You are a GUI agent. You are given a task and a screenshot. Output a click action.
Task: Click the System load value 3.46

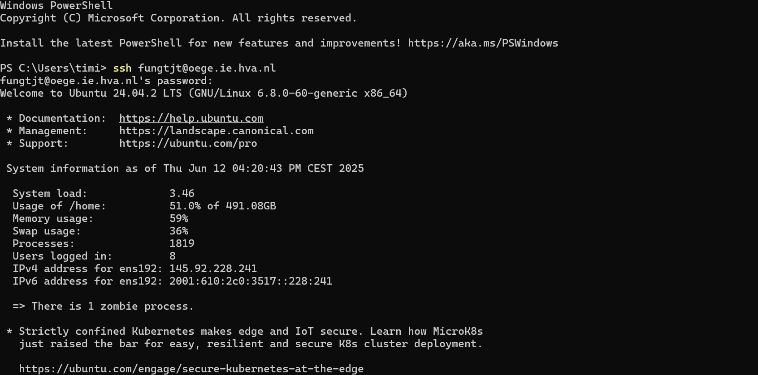click(x=182, y=194)
